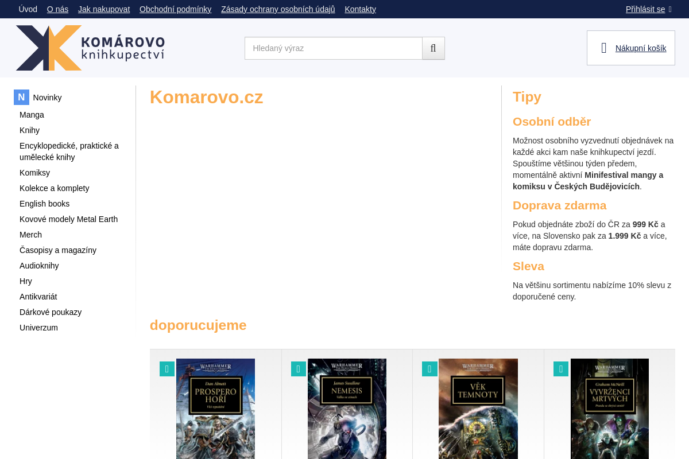
Task: Open Kolekce a komplety category
Action: point(54,188)
